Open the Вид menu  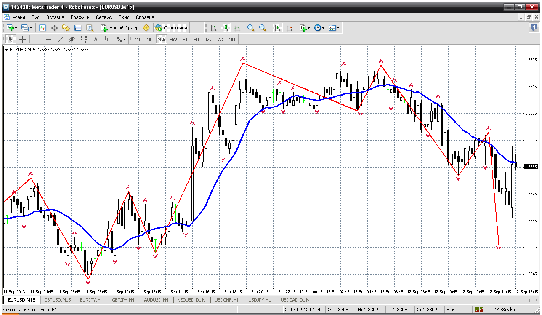coord(36,17)
